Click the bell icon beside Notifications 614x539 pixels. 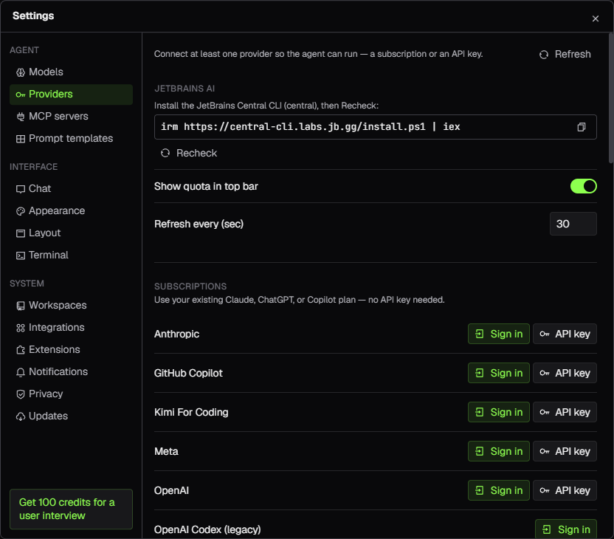pos(21,372)
